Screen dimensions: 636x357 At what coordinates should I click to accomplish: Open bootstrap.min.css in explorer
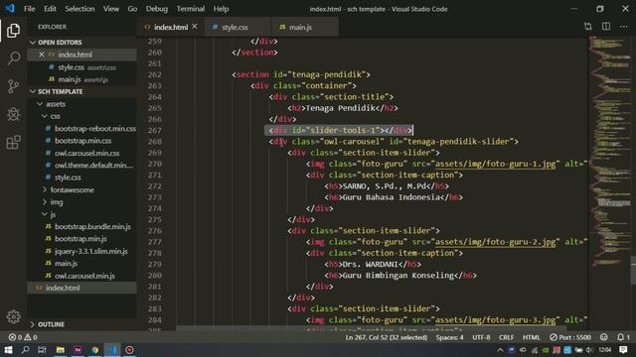83,141
